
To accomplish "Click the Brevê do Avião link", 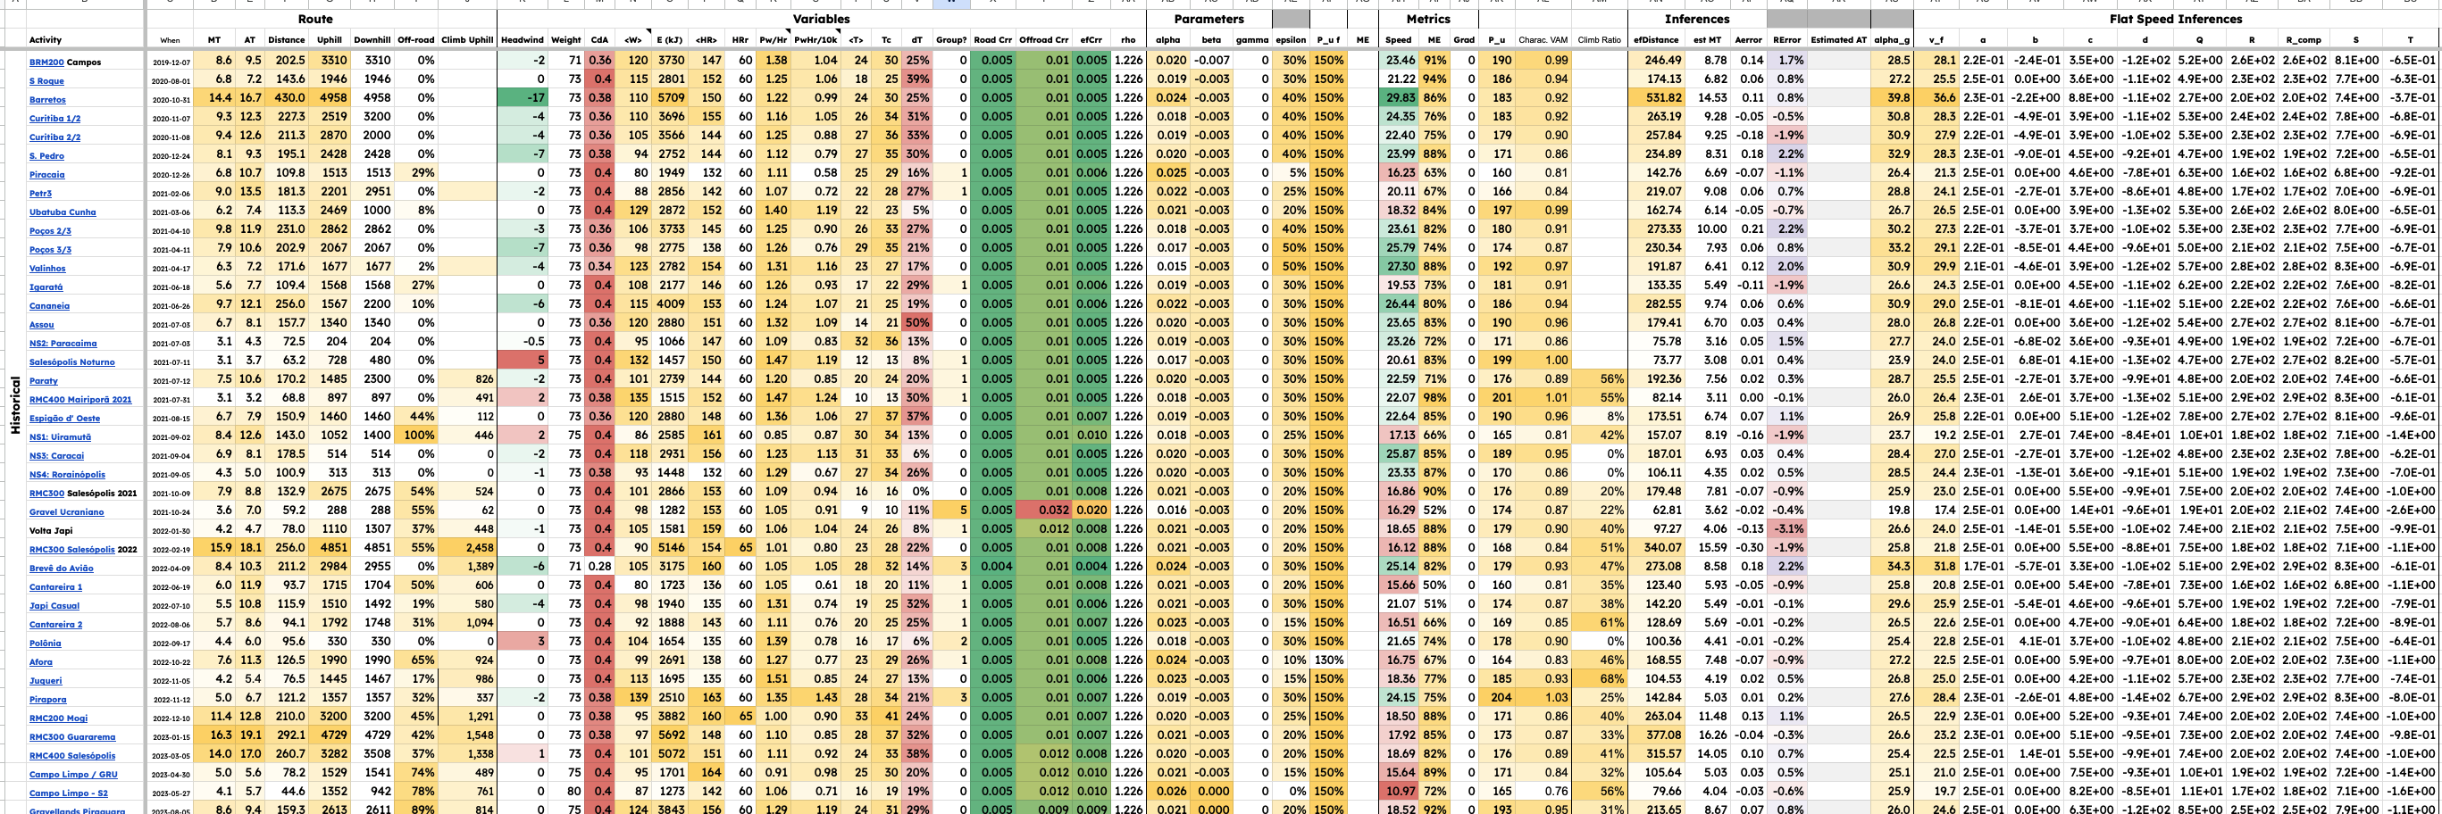I will 62,569.
